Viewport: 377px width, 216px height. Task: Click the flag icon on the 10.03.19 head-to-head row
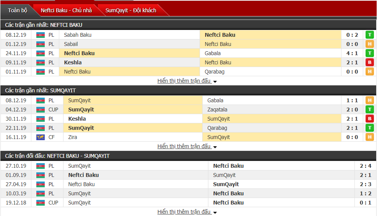coord(41,194)
